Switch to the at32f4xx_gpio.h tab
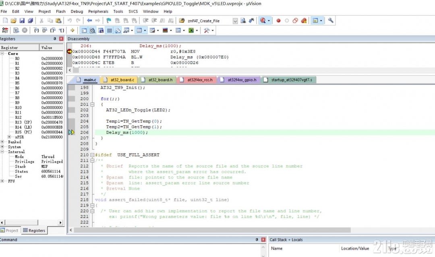The width and height of the screenshot is (435, 257). 239,80
